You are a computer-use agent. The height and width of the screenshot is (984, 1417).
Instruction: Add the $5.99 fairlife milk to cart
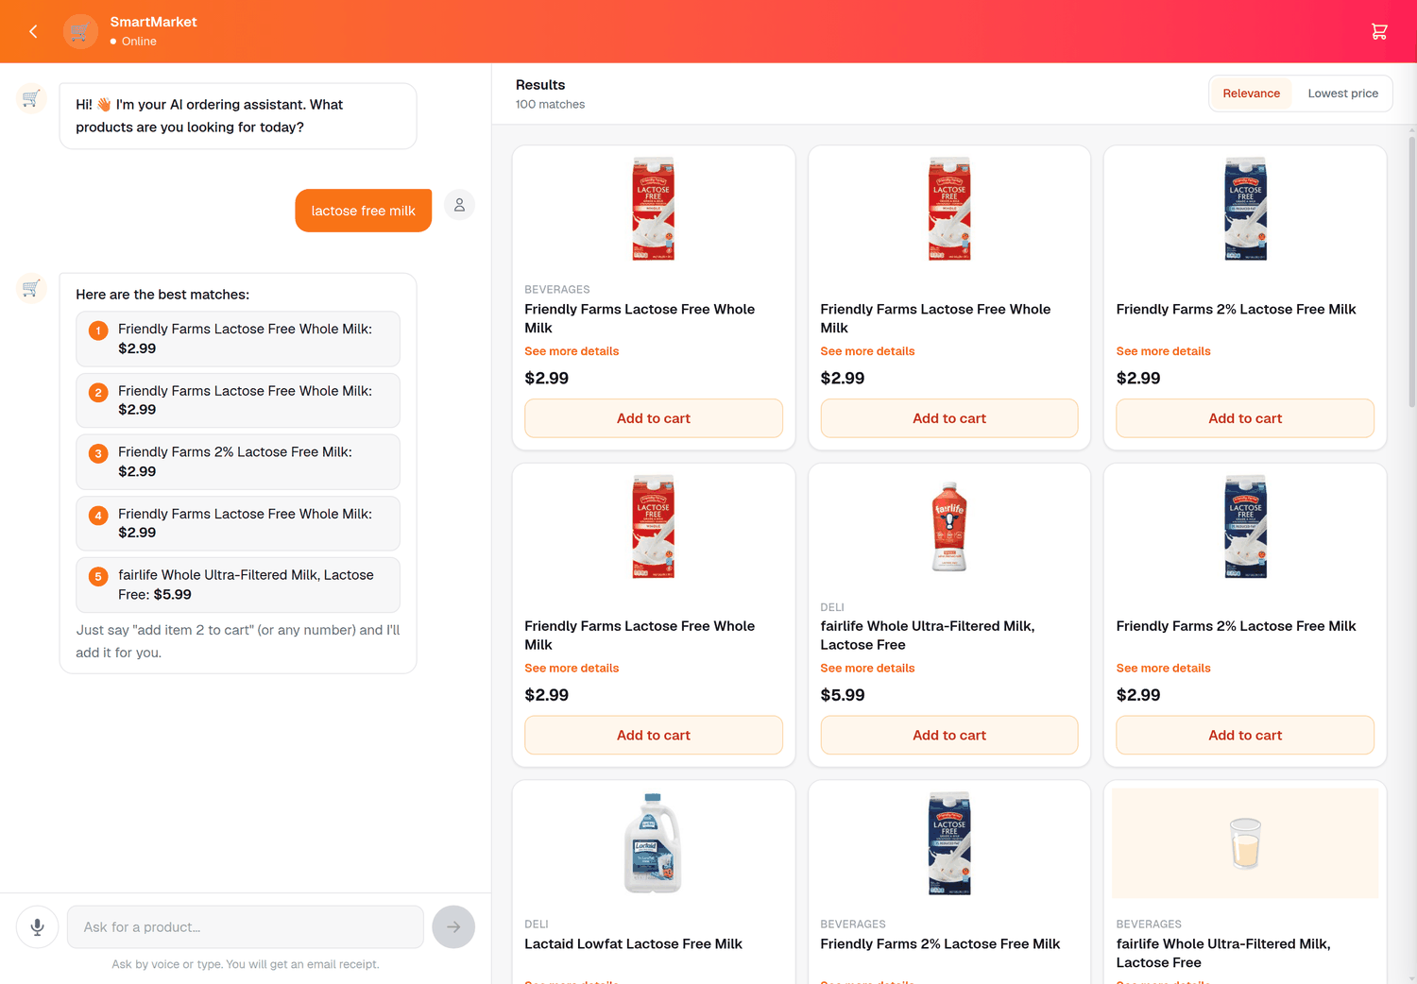(949, 736)
